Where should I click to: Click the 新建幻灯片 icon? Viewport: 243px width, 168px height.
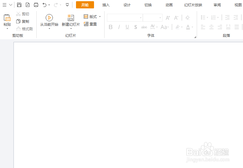[71, 18]
